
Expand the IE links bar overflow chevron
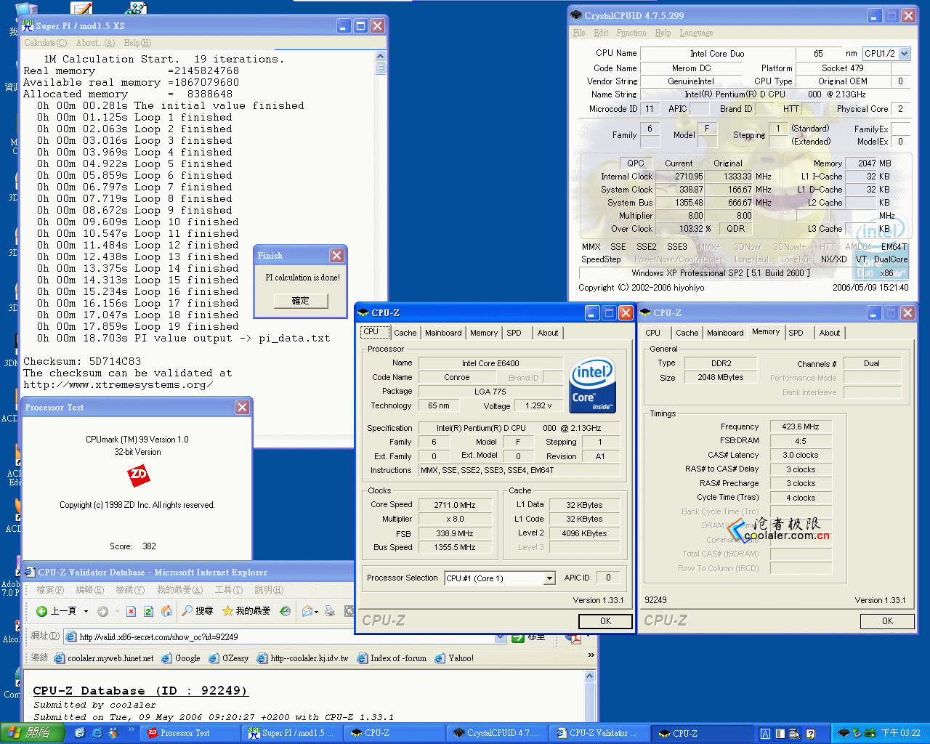(x=591, y=656)
